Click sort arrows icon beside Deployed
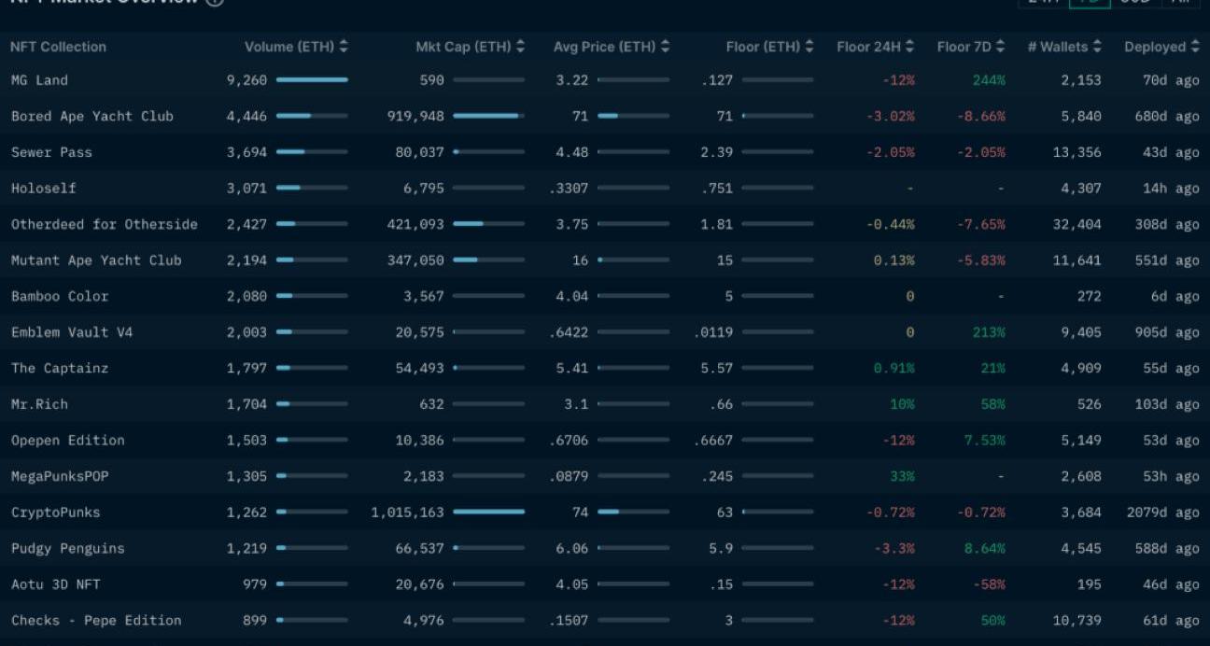The width and height of the screenshot is (1210, 646). coord(1195,47)
